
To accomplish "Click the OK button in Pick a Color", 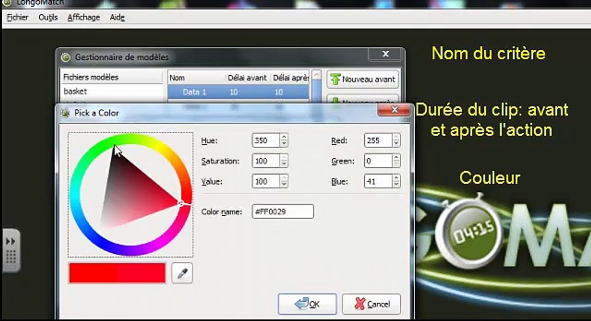I will tap(307, 304).
